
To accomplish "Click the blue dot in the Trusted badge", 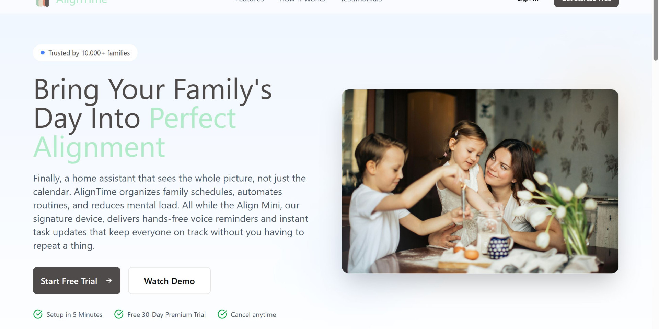I will [43, 53].
